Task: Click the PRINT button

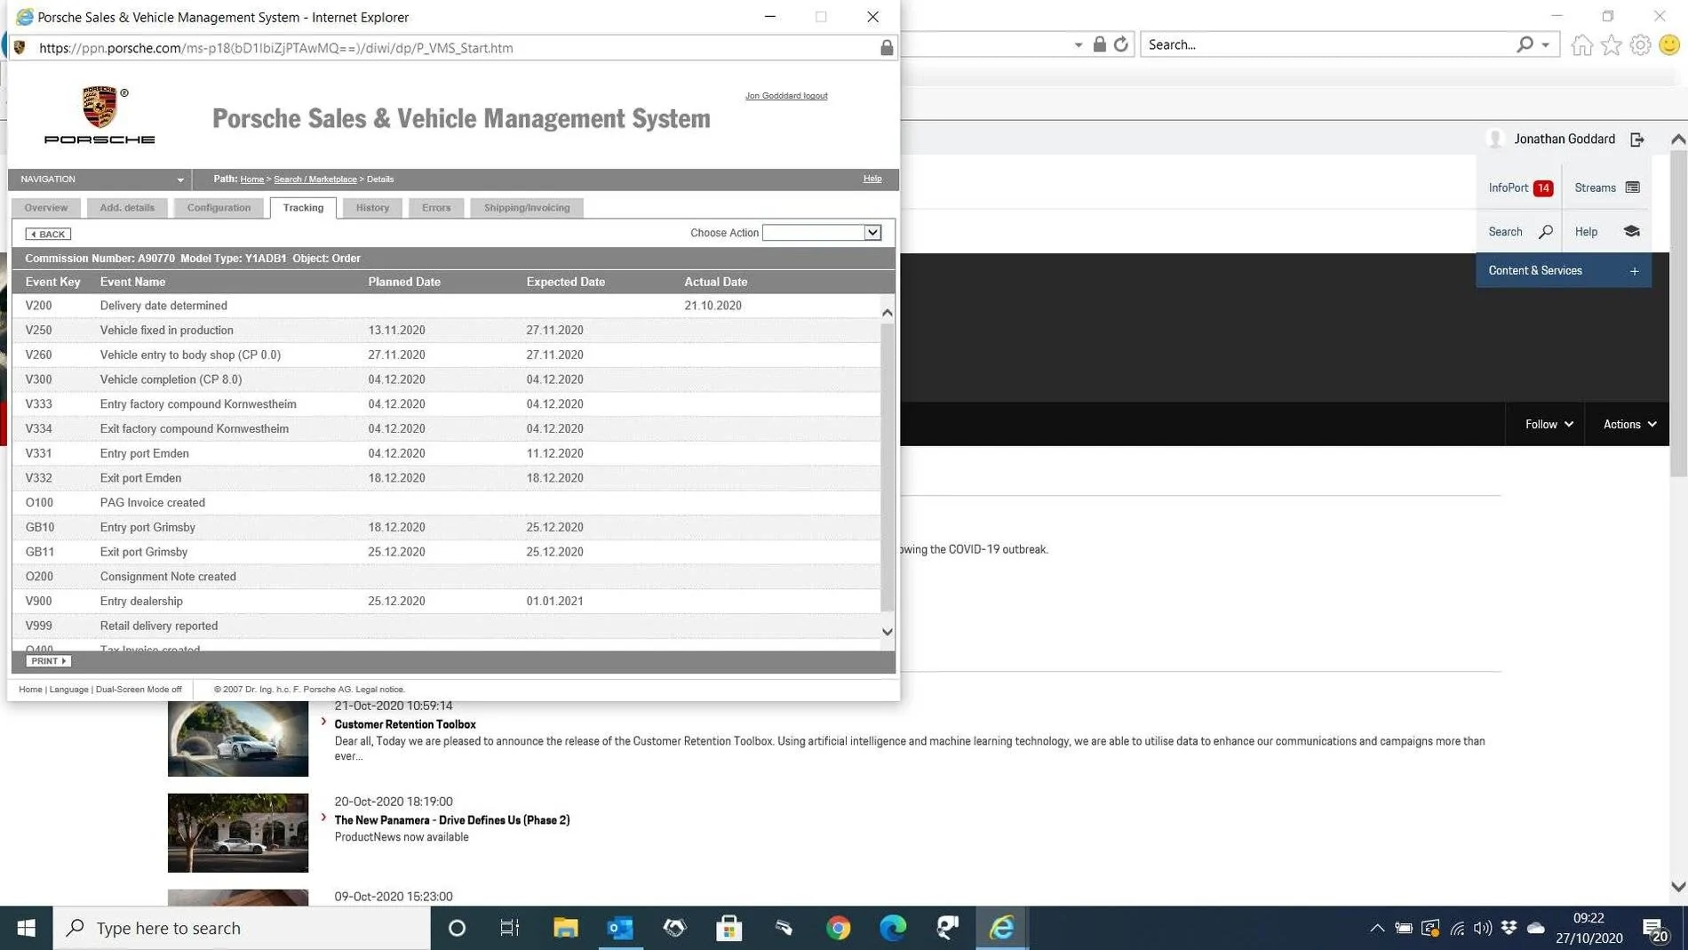Action: (x=48, y=661)
